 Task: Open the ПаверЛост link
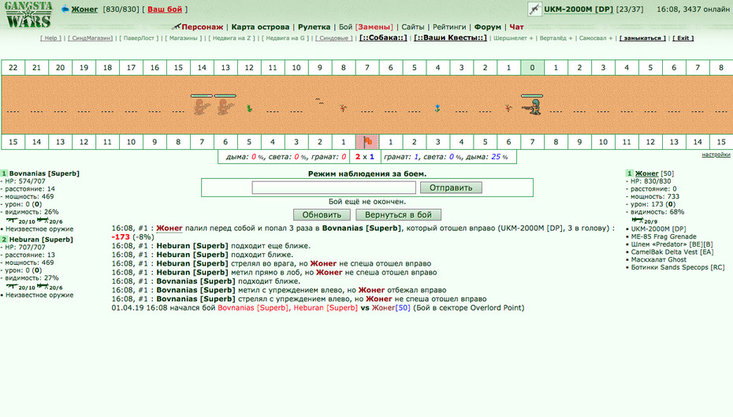[x=139, y=38]
